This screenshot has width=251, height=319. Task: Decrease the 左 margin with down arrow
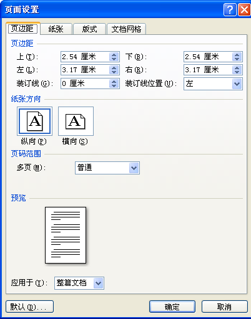click(114, 72)
